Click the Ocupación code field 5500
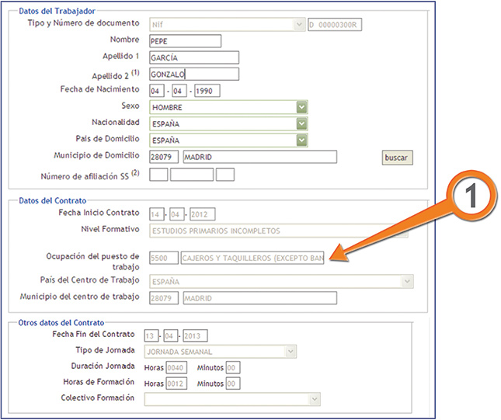The height and width of the screenshot is (420, 501). (x=164, y=258)
